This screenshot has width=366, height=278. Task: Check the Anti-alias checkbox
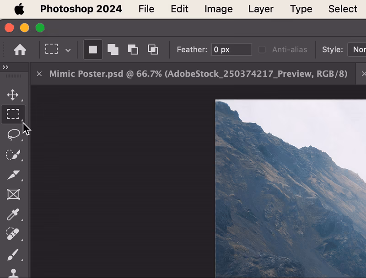pos(261,49)
